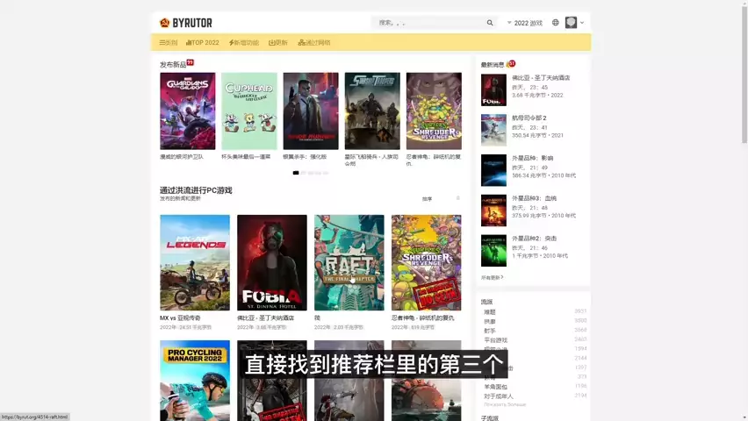Click 忍者神龟 title under grid cover
Image resolution: width=748 pixels, height=421 pixels.
tap(422, 318)
